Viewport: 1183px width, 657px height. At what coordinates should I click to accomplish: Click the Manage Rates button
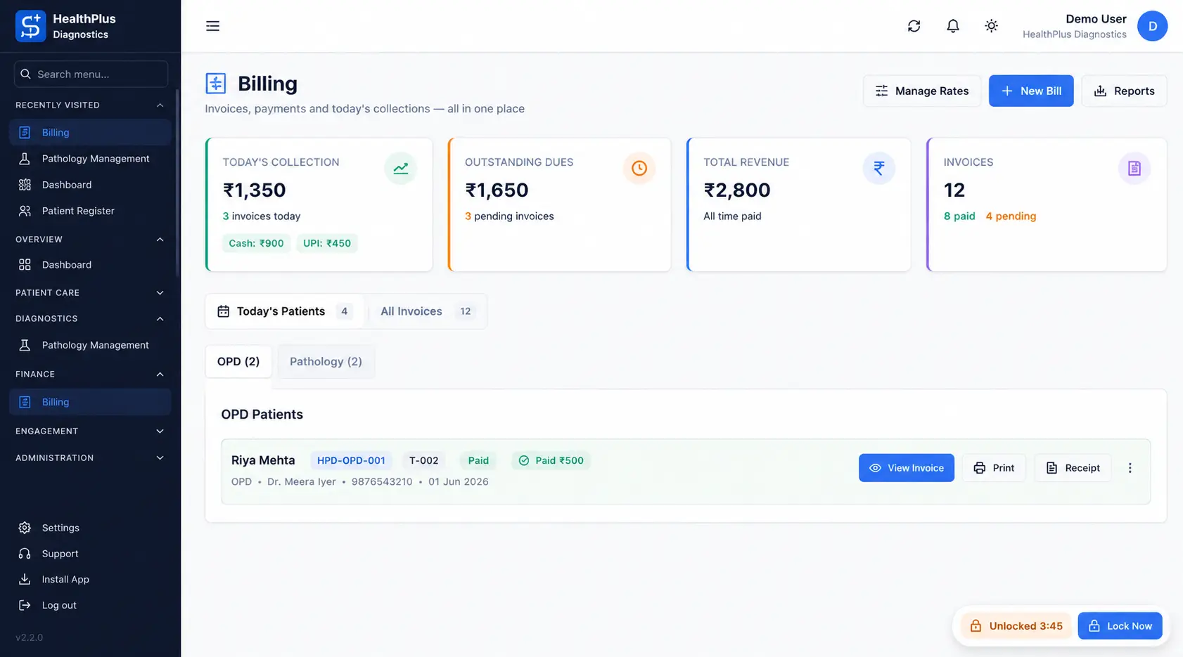coord(921,91)
